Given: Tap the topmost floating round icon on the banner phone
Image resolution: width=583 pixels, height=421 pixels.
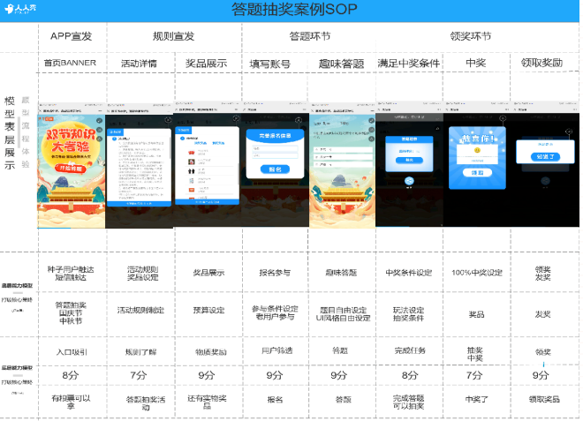Looking at the screenshot, I should tap(99, 121).
